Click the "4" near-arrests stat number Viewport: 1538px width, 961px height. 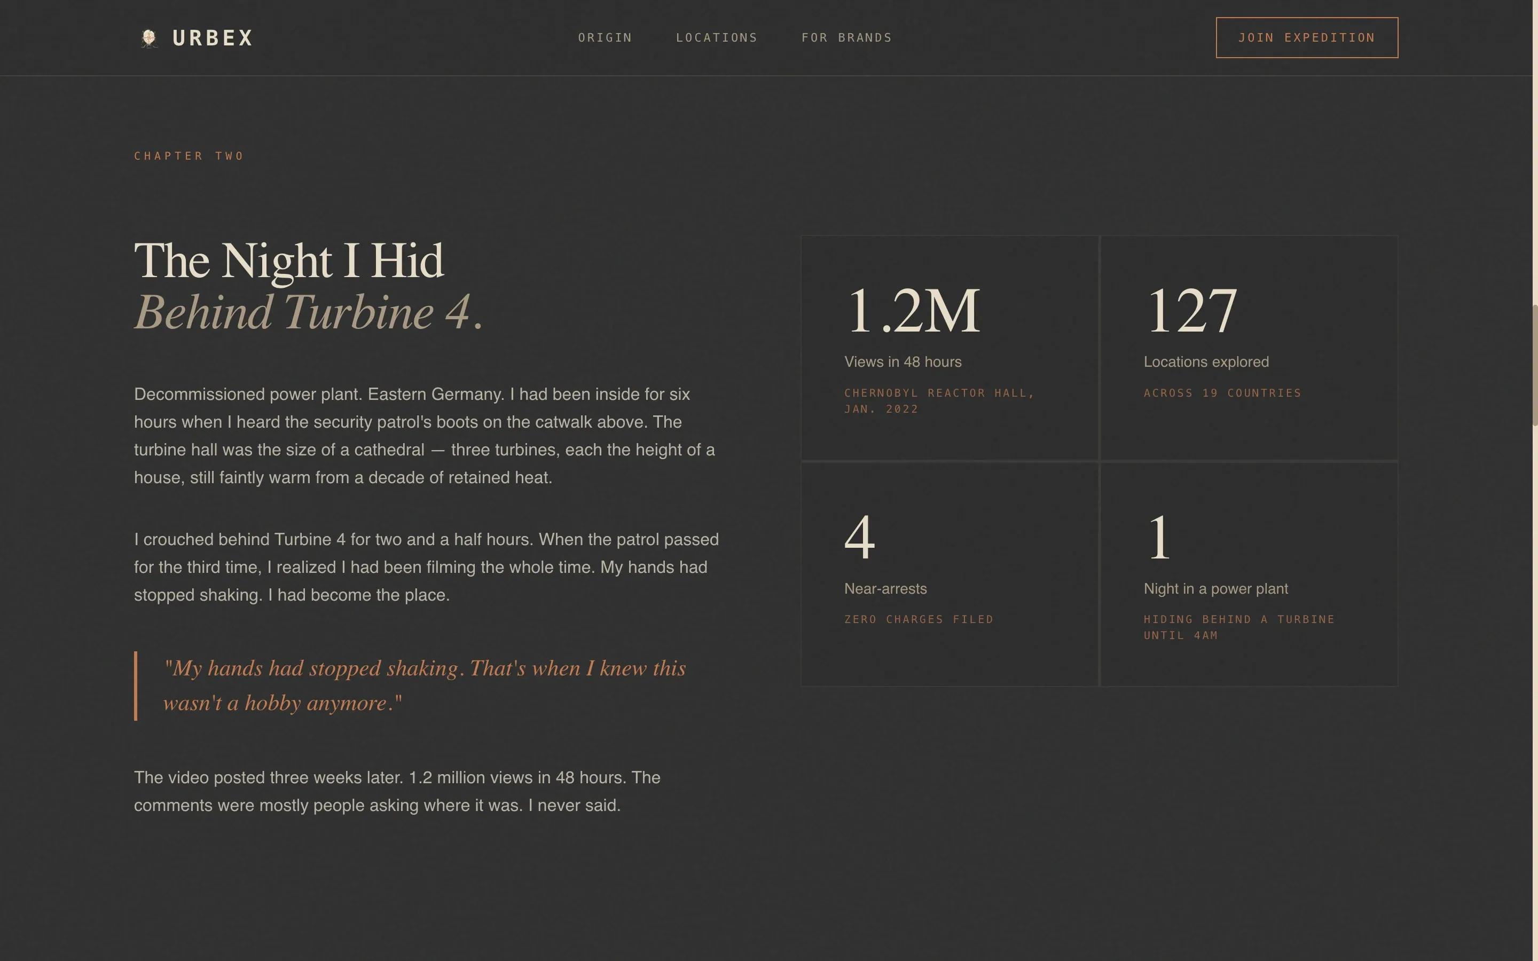(859, 537)
